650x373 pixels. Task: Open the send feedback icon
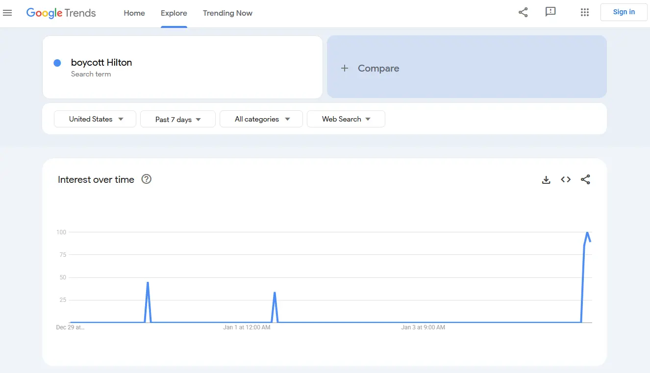point(550,12)
